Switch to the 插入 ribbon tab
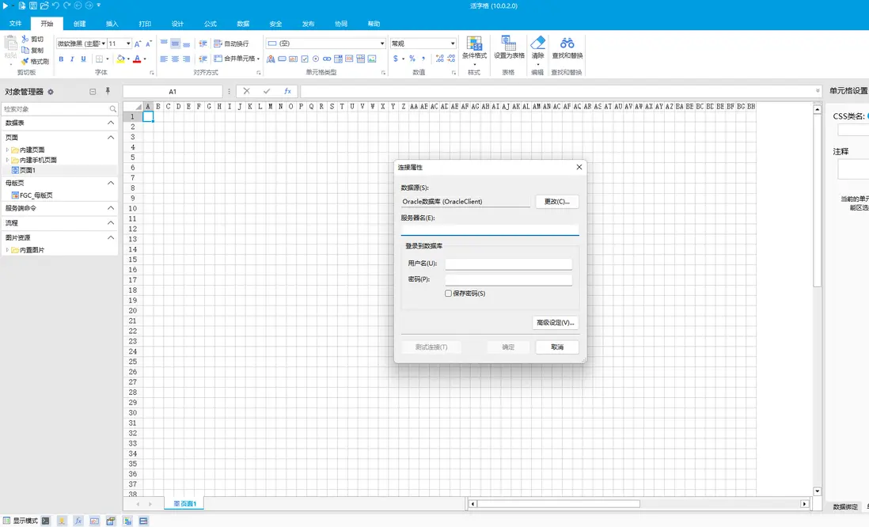 [x=112, y=24]
